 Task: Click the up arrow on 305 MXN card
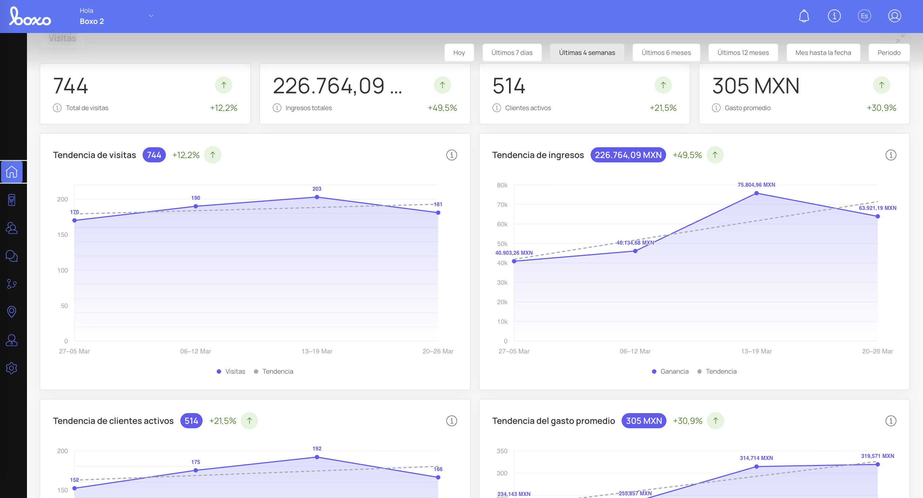pyautogui.click(x=882, y=85)
